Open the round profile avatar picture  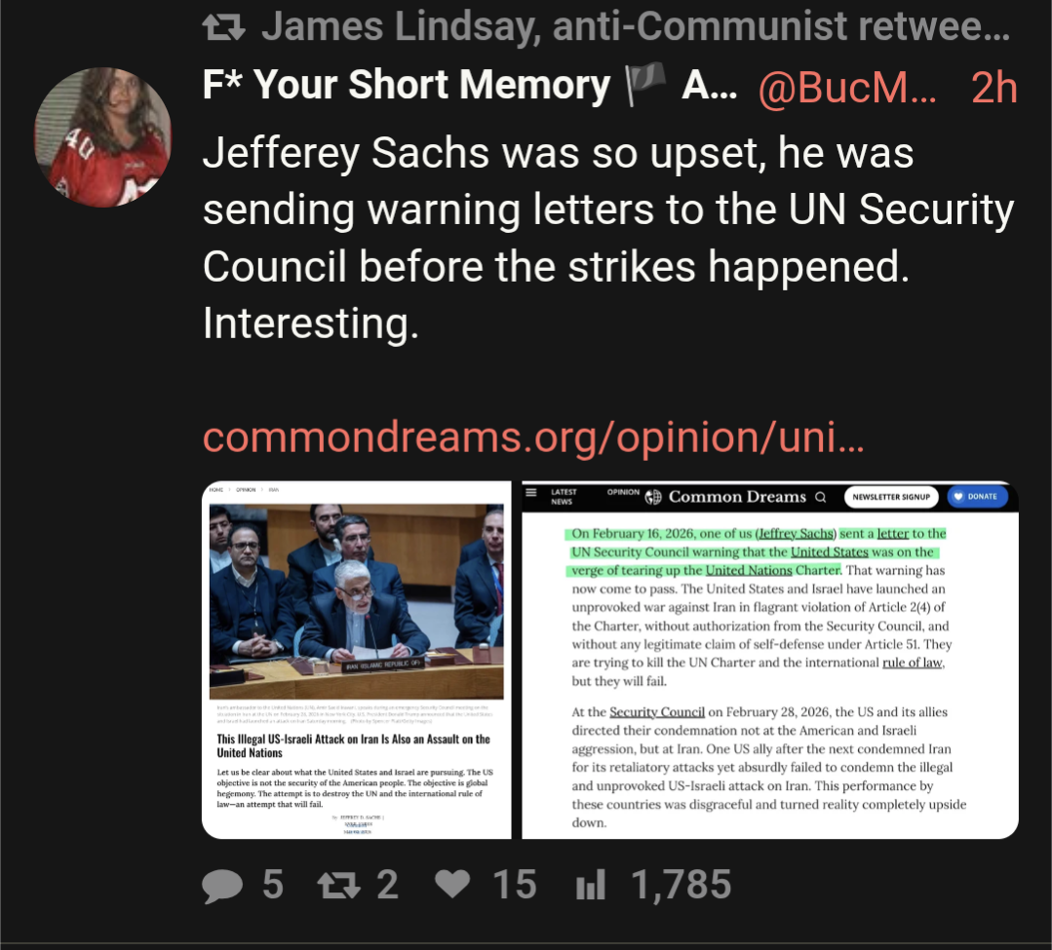point(102,137)
